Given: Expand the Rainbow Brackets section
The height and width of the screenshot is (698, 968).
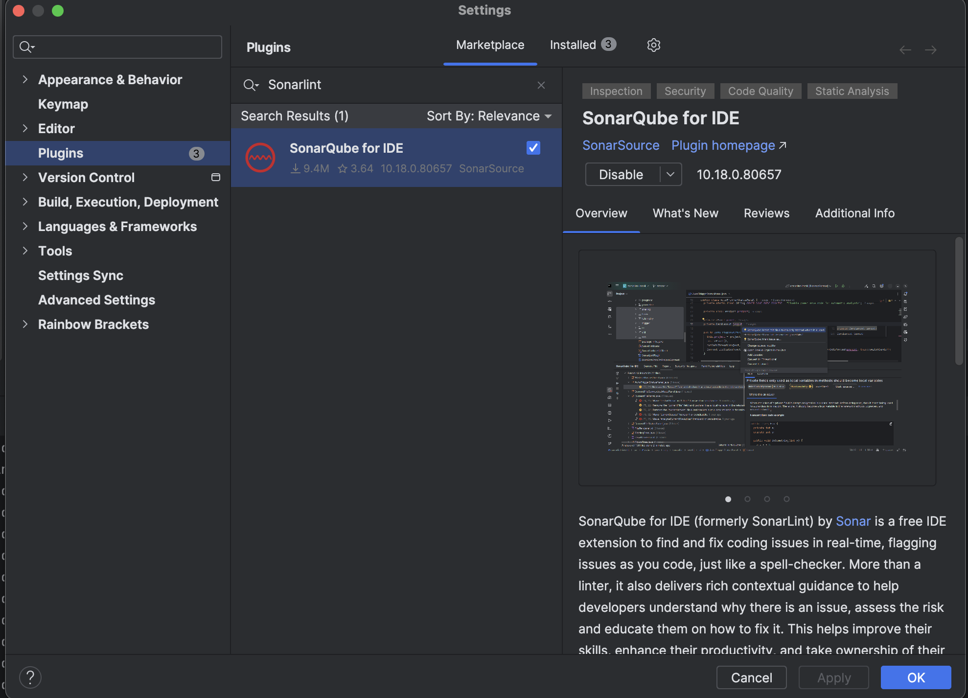Looking at the screenshot, I should (25, 324).
